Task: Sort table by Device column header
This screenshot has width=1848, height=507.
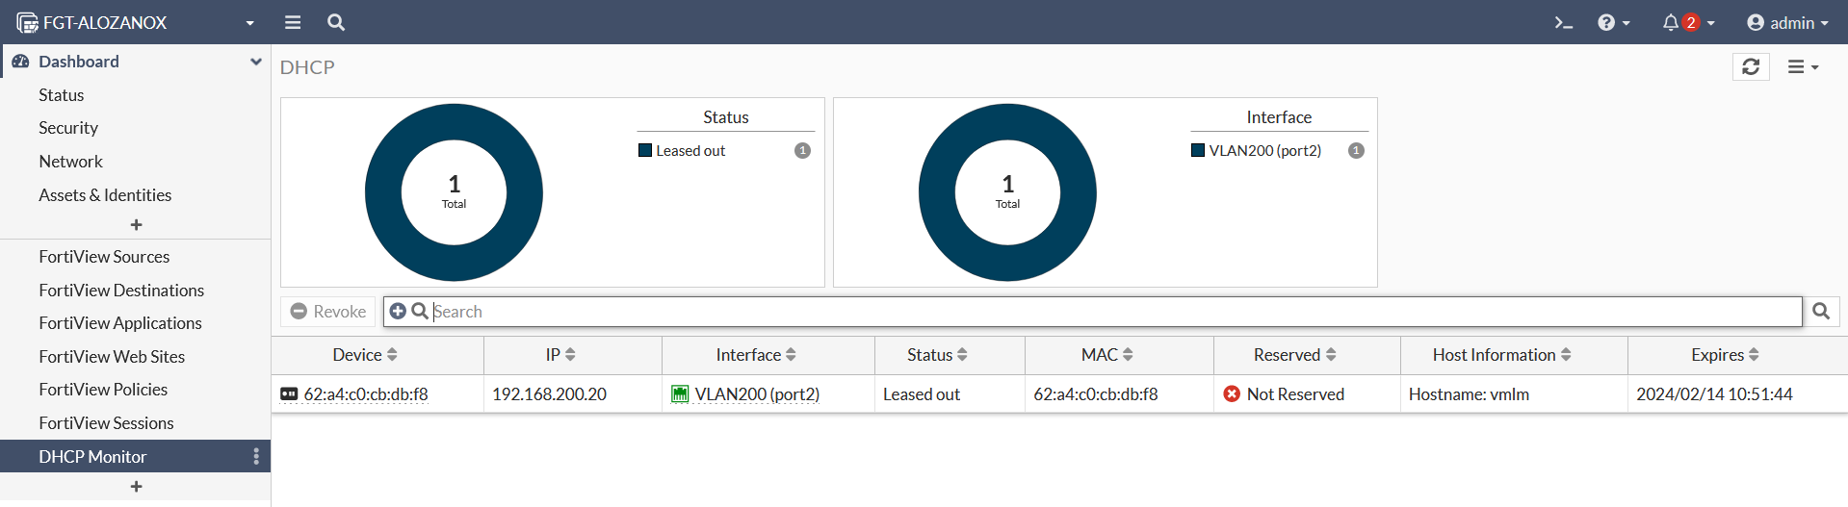Action: point(365,355)
